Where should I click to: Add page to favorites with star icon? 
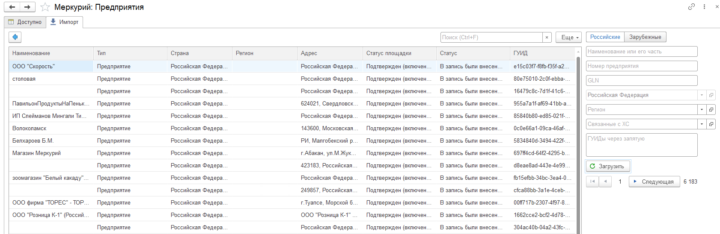[x=45, y=7]
